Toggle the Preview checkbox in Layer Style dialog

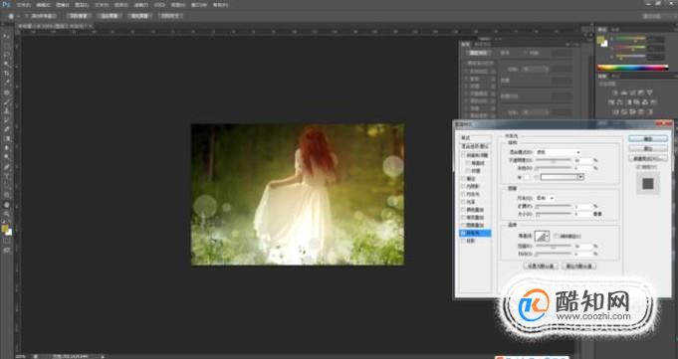point(638,166)
